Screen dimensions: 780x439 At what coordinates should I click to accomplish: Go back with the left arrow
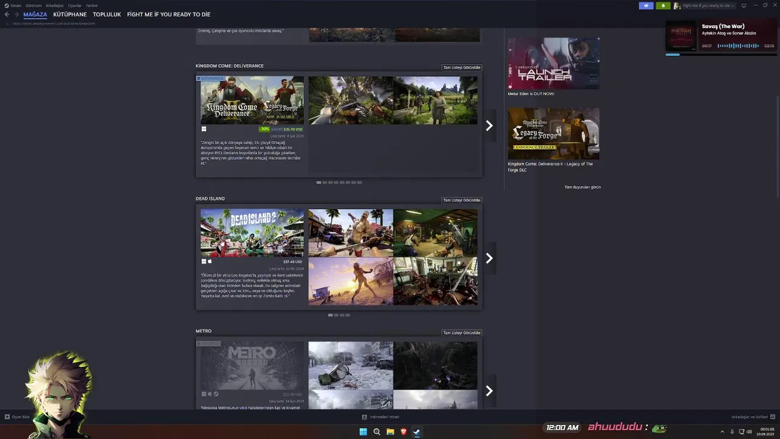coord(7,15)
